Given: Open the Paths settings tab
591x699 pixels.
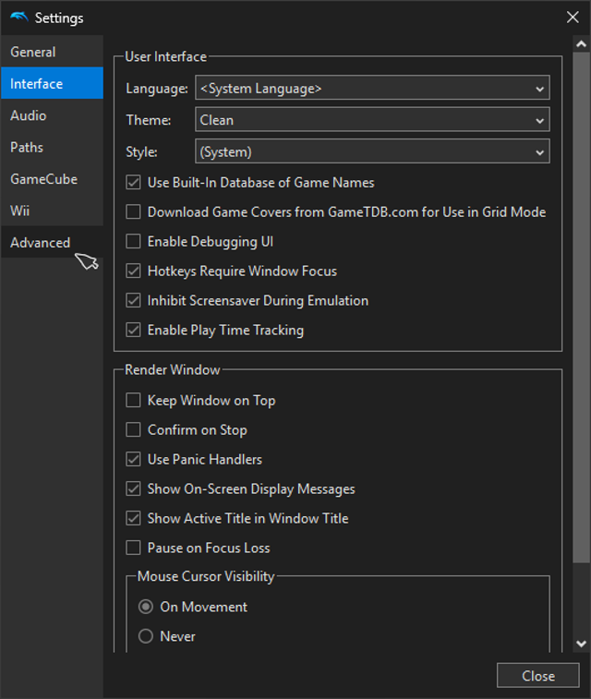Looking at the screenshot, I should [52, 147].
